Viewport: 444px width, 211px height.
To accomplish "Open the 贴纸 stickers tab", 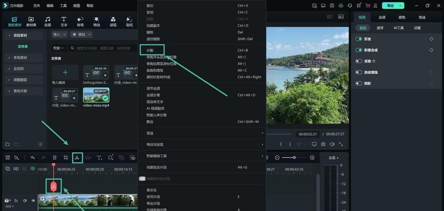I will point(129,22).
